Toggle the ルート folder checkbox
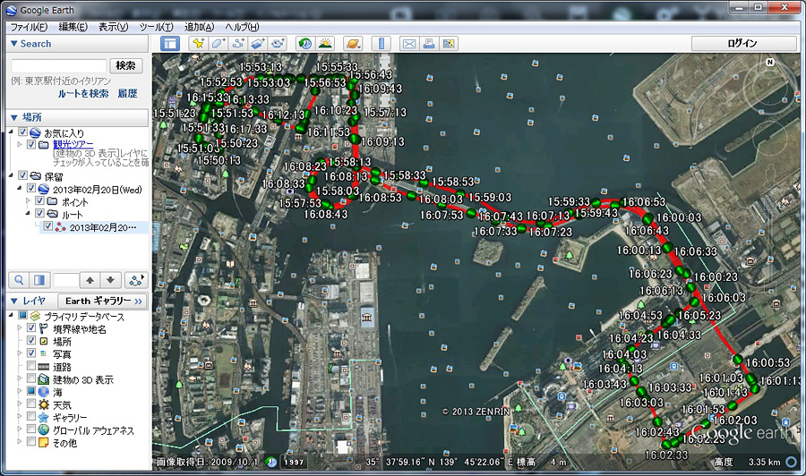Viewport: 806px width, 476px height. (39, 214)
